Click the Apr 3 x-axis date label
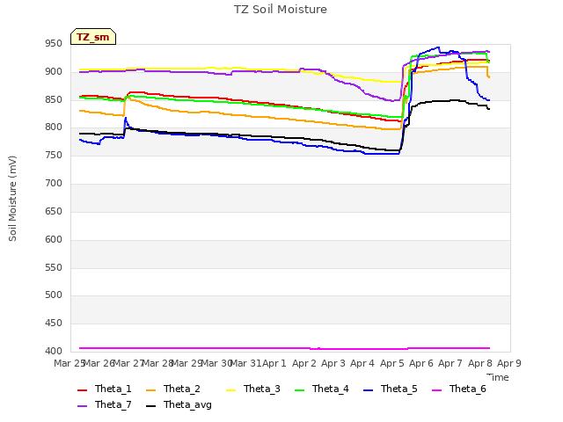Viewport: 563px width, 422px height. click(x=333, y=363)
